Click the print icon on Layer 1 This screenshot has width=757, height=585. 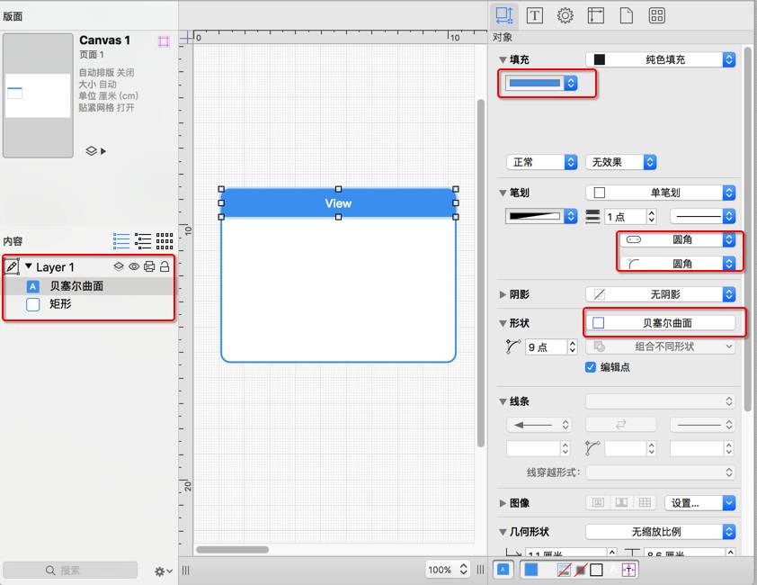(149, 266)
